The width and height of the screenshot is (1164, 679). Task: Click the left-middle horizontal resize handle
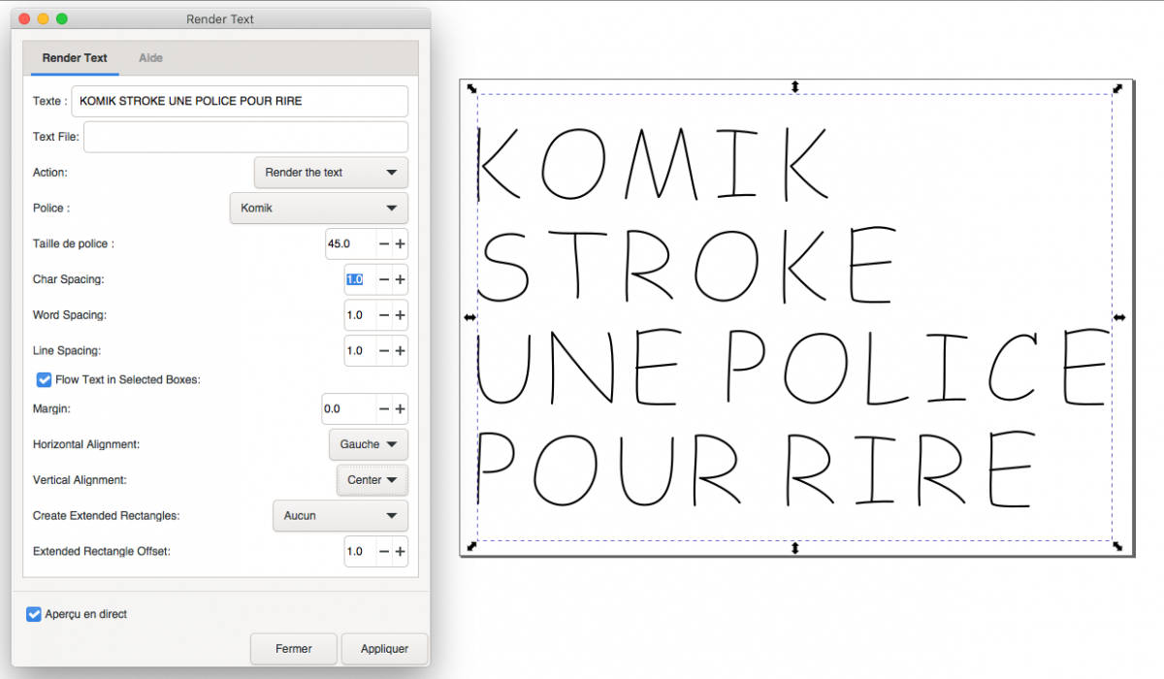pyautogui.click(x=470, y=317)
